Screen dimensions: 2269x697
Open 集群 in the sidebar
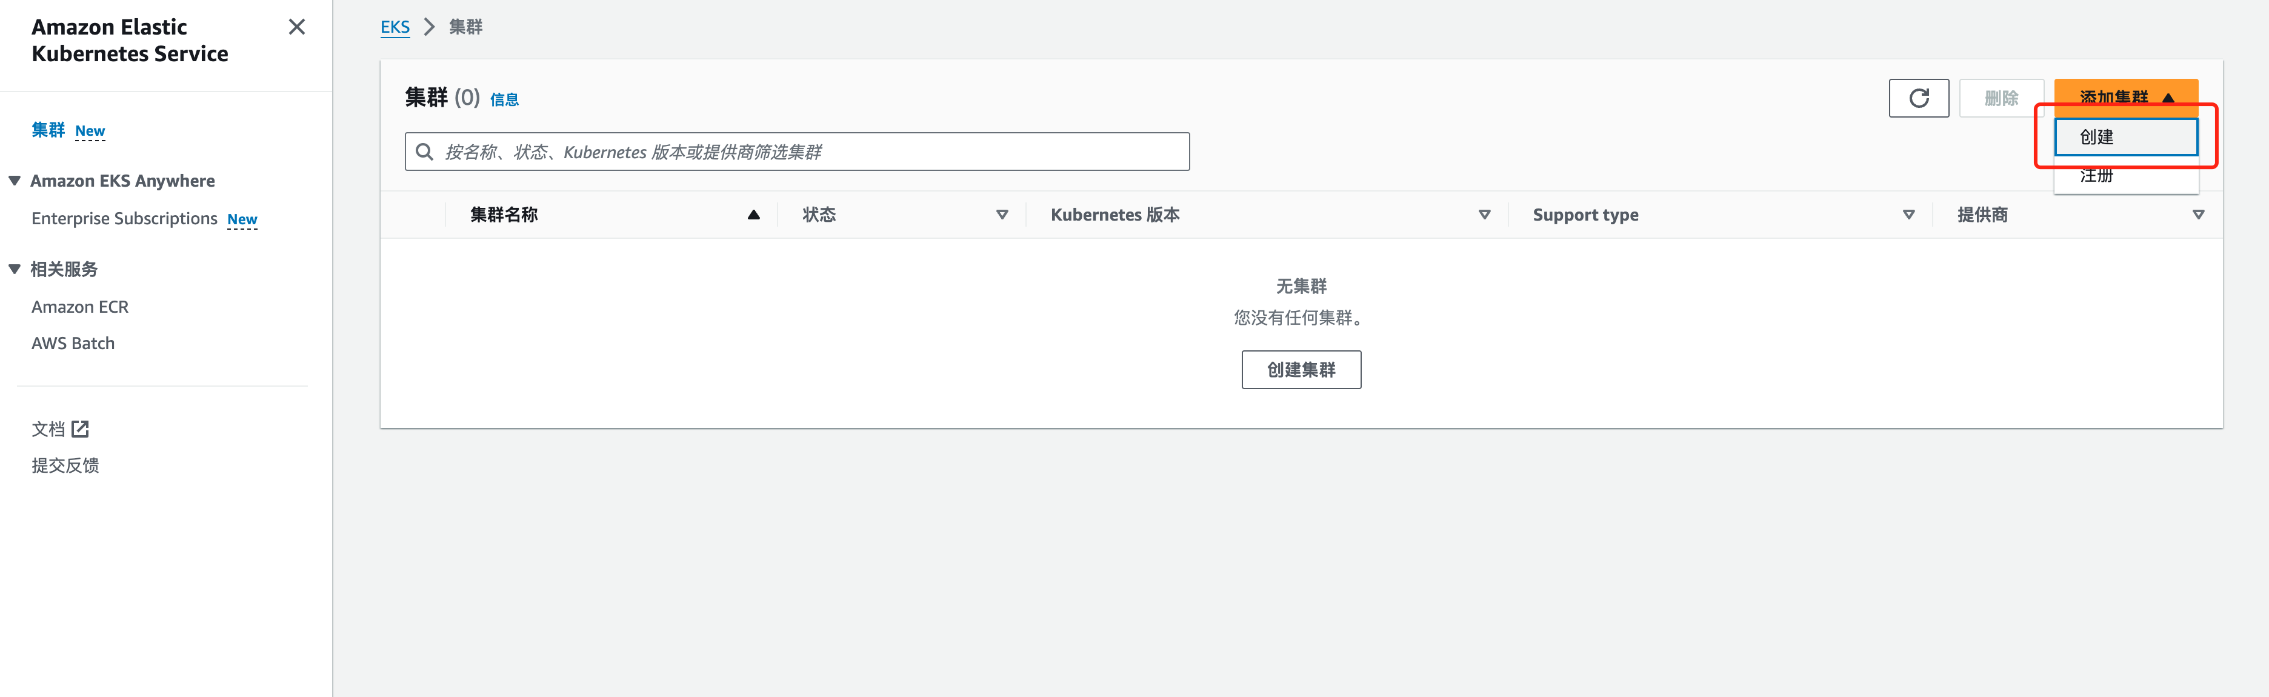point(48,130)
